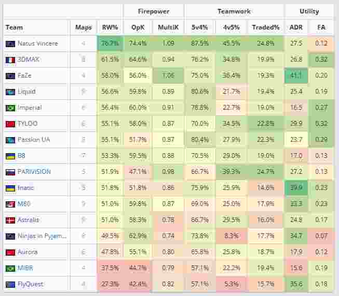Viewport: 339px width, 296px height.
Task: Click the Russian flag next to PARIVISION
Action: 10,172
